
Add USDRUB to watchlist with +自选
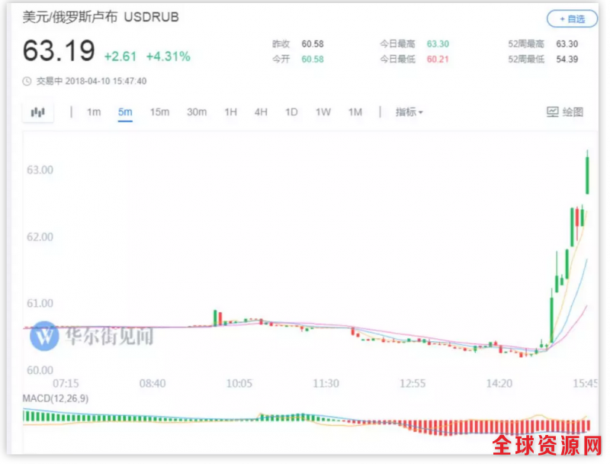[x=572, y=19]
